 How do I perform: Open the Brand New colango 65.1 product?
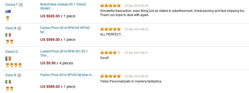[x=63, y=6]
